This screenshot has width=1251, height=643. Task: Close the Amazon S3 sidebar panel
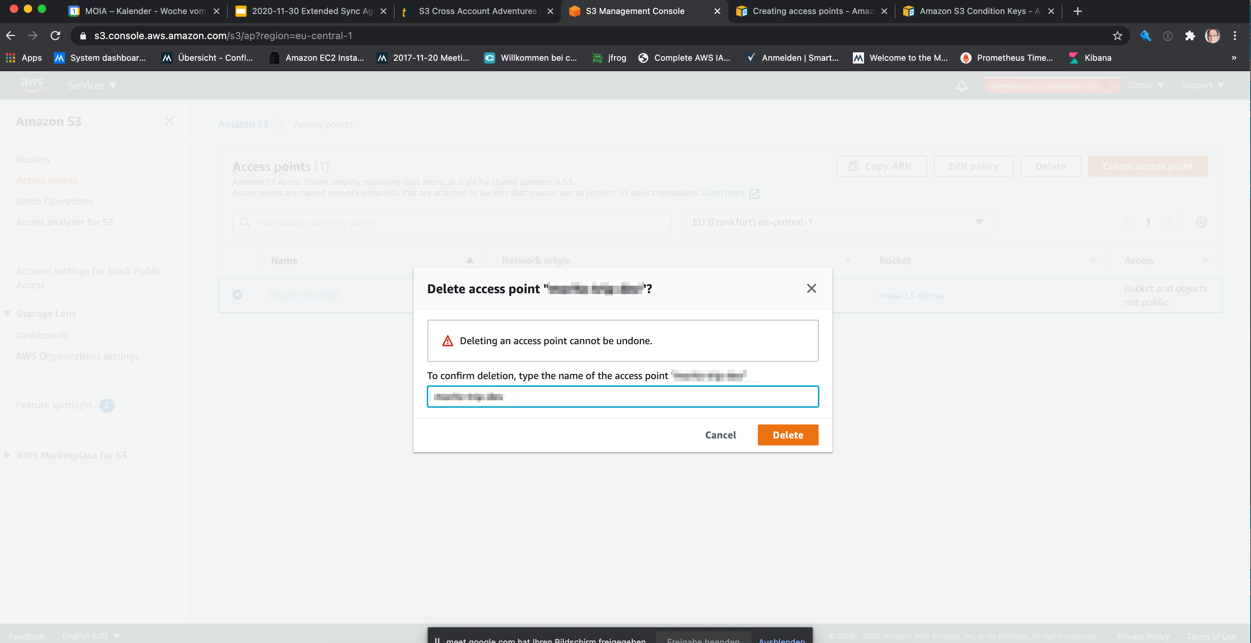(169, 121)
